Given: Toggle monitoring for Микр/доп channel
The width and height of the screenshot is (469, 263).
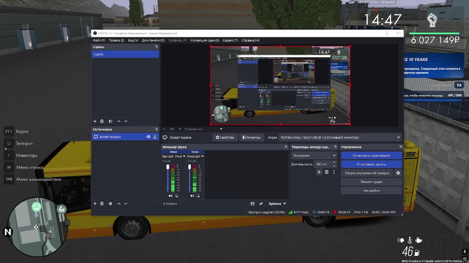Looking at the screenshot, I should 198,196.
